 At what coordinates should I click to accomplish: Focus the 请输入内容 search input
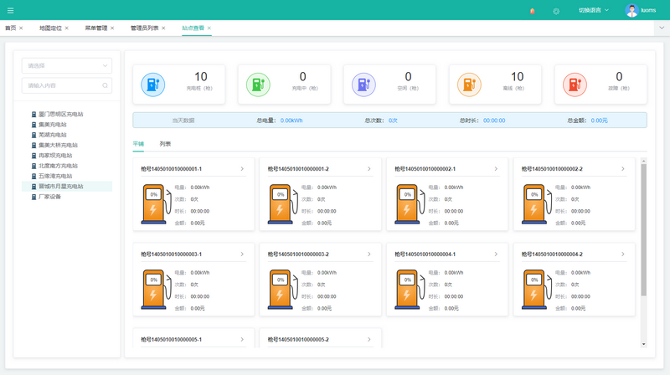67,85
